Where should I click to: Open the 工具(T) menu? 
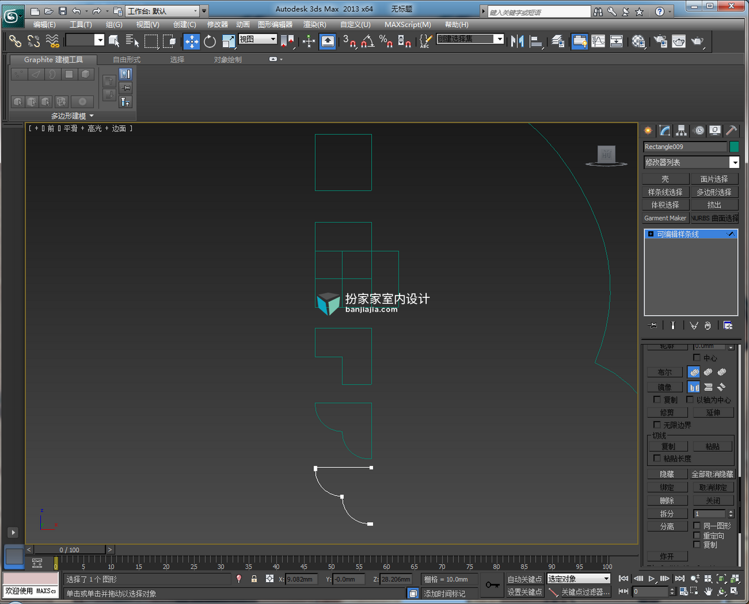click(81, 24)
